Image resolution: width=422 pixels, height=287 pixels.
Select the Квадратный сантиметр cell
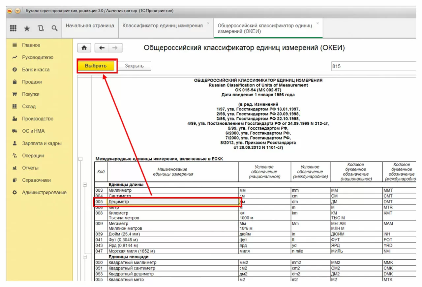click(x=173, y=268)
